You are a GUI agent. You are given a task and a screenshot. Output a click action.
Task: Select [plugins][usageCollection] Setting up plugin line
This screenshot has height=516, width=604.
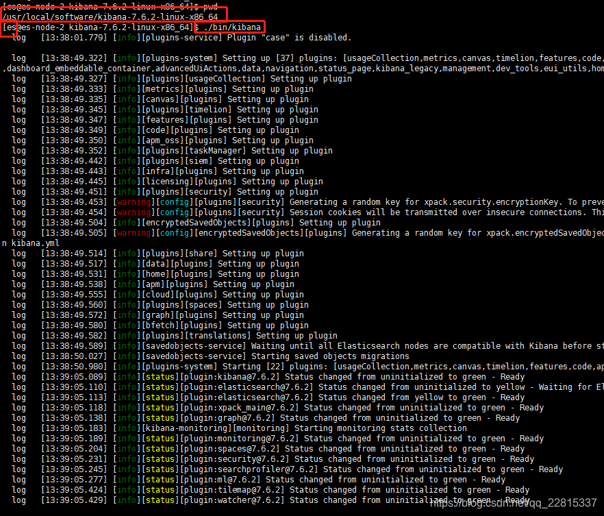[x=181, y=79]
